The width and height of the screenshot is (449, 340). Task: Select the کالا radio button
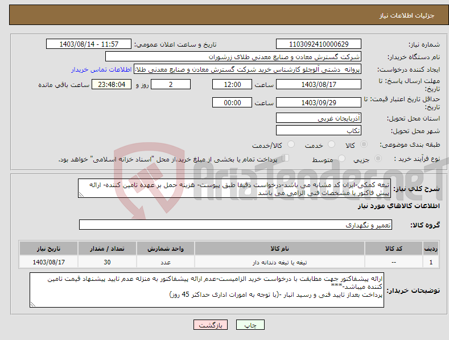pos(364,144)
